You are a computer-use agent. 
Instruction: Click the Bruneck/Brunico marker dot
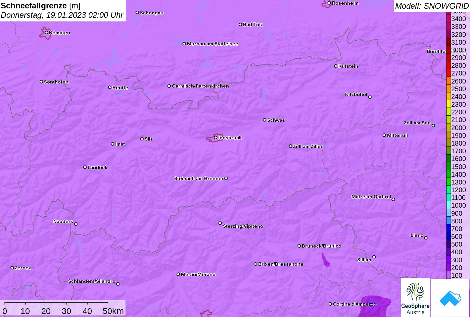[299, 246]
